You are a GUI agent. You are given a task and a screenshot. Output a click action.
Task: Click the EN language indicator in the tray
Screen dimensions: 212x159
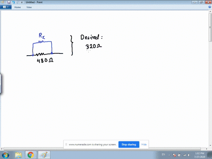[x=163, y=155]
